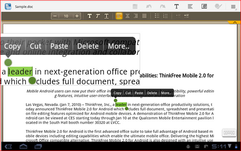This screenshot has height=151, width=241.
Task: Toggle bold formatting
Action: (x=89, y=16)
